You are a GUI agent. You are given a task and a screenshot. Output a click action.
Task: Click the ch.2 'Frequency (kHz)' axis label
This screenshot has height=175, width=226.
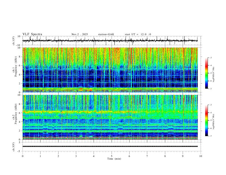click(16, 114)
